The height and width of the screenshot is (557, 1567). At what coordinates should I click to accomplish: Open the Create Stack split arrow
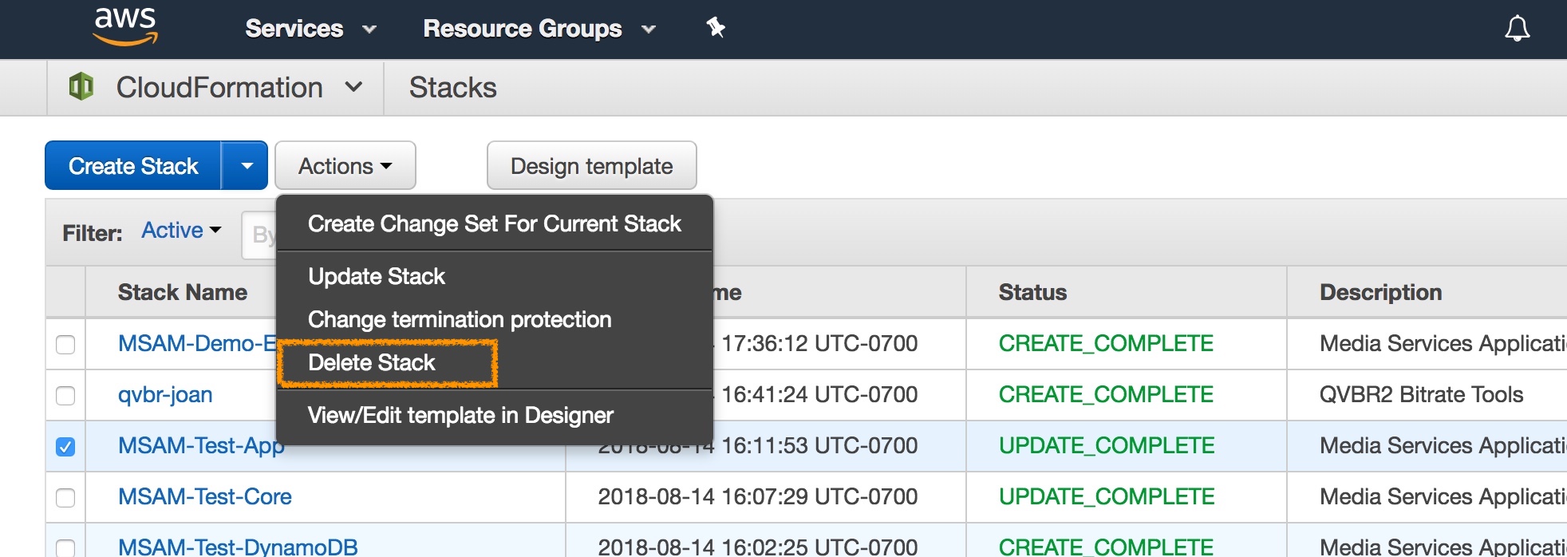[x=246, y=166]
